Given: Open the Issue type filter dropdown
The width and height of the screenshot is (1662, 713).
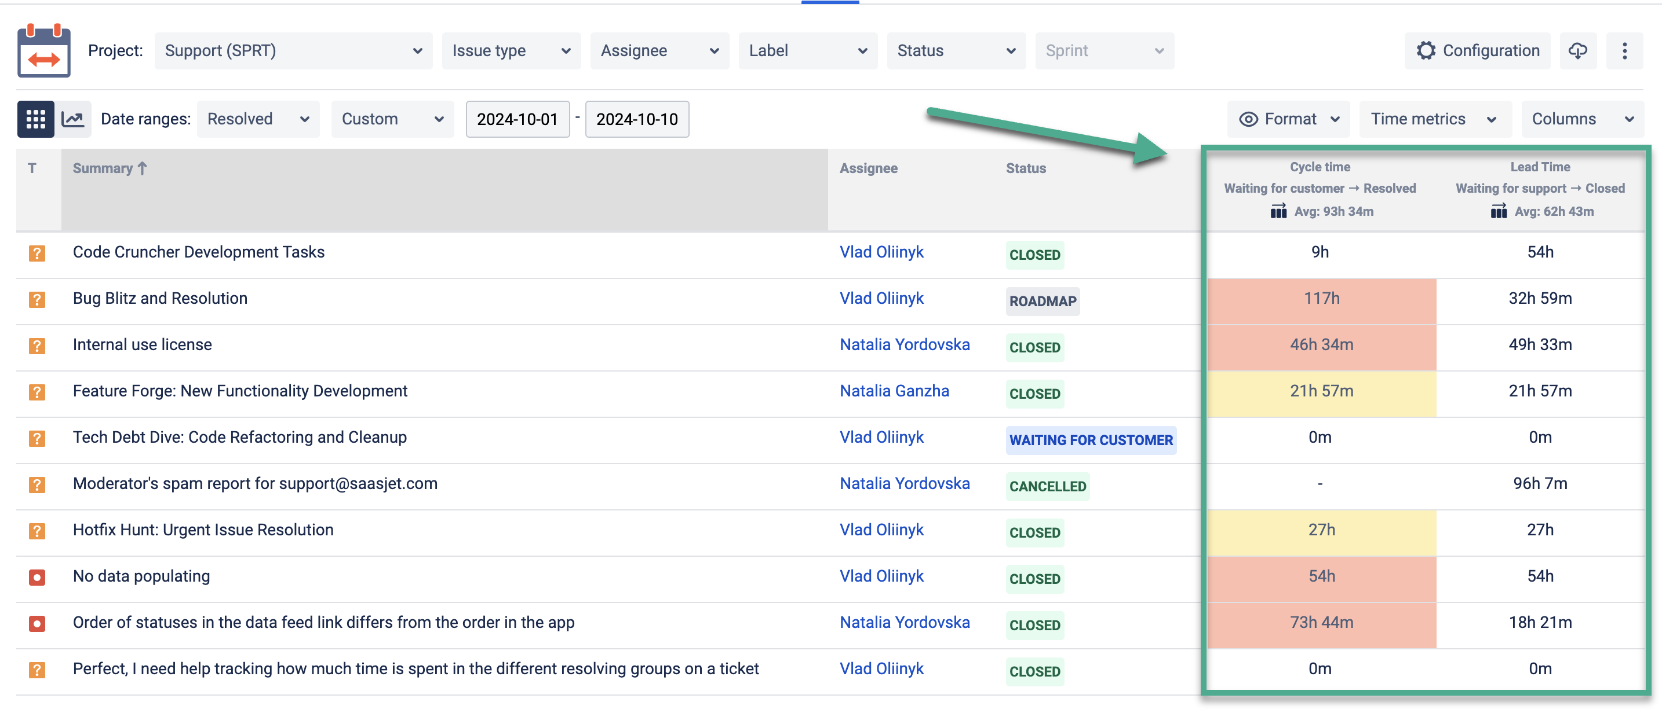Looking at the screenshot, I should [511, 51].
